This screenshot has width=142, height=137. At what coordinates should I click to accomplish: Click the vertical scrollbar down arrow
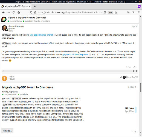point(141,135)
